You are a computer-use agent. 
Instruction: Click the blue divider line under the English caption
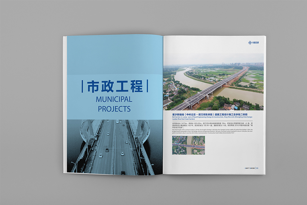tap(215, 120)
